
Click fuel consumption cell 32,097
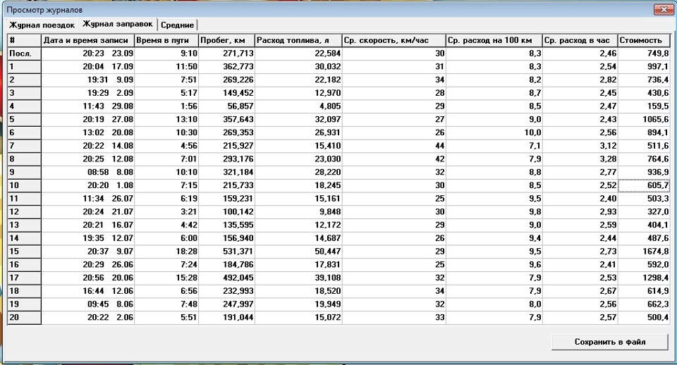298,120
